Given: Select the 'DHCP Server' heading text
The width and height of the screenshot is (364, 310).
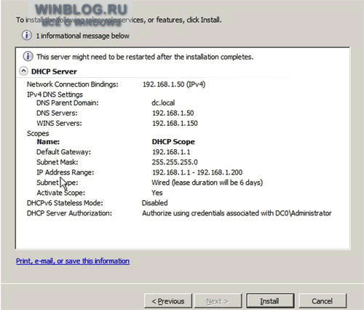Looking at the screenshot, I should (x=54, y=71).
